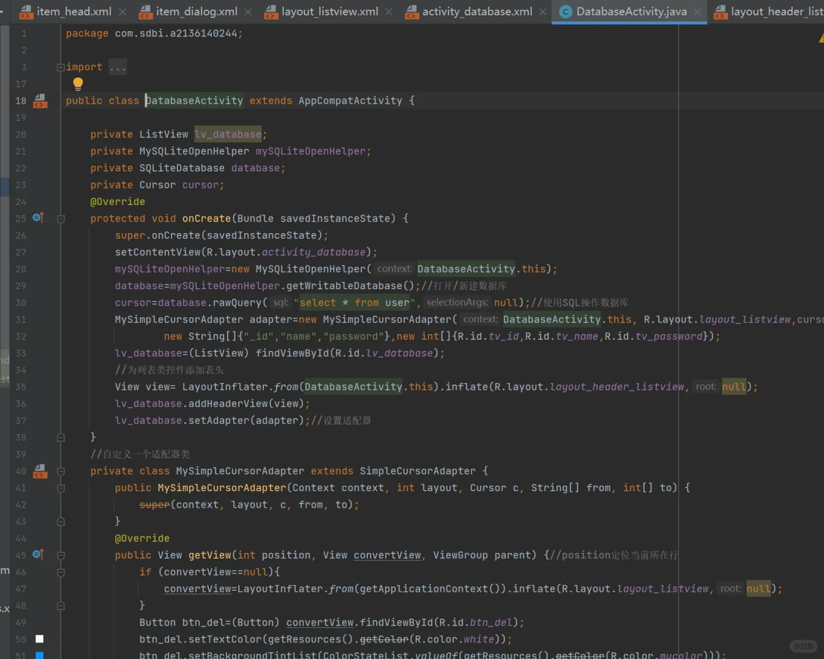Viewport: 824px width, 659px height.
Task: Click line number 30 in the gutter
Action: tap(20, 302)
